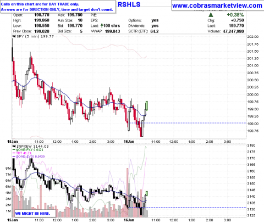Click the 3130 axis label on $SPXEW chart
Viewport: 264px width, 223px height.
click(251, 209)
